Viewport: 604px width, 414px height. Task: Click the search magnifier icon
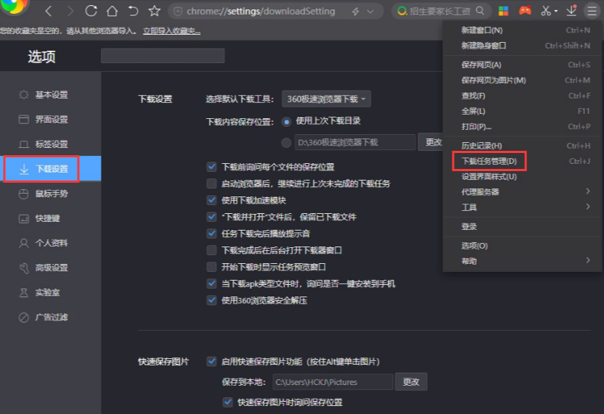pos(480,11)
